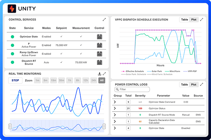The height and width of the screenshot is (140, 211).
Task: Switch Power Control Logs to Table view
Action: pos(184,85)
